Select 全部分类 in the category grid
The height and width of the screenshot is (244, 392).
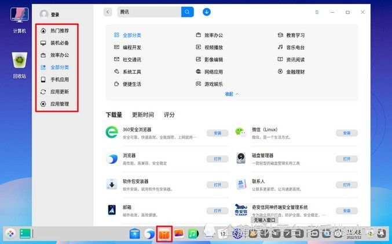pos(127,35)
